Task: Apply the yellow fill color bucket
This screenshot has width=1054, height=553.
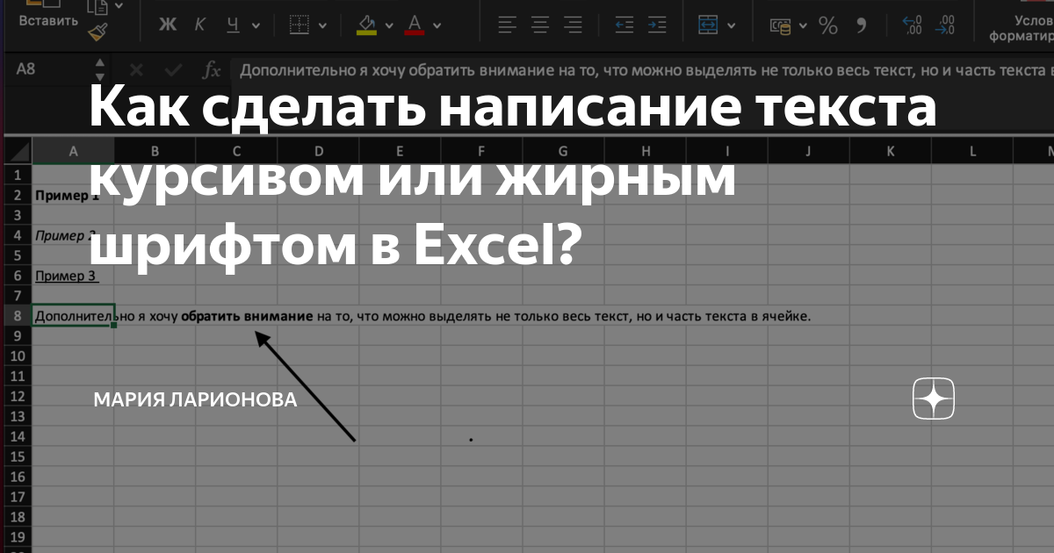Action: [367, 25]
